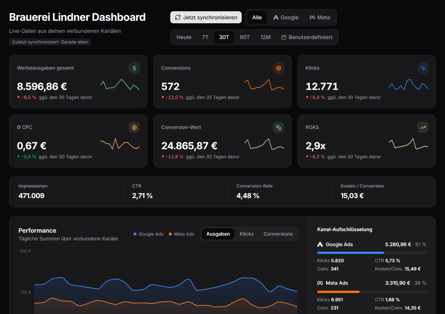Click Meta Ads logo in Kanal-Aufschlüsselung
The height and width of the screenshot is (314, 445).
pyautogui.click(x=320, y=283)
